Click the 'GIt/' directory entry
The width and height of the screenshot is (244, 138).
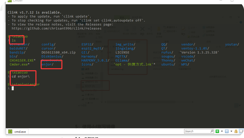(85, 52)
